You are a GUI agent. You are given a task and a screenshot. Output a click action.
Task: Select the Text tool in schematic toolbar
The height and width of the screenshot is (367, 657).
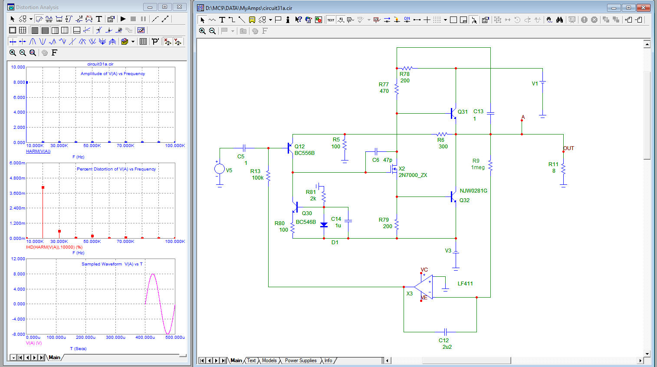222,20
